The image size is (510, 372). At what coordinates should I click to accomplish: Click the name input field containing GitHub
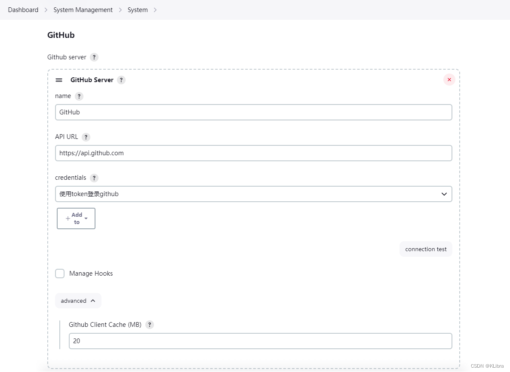[x=254, y=112]
